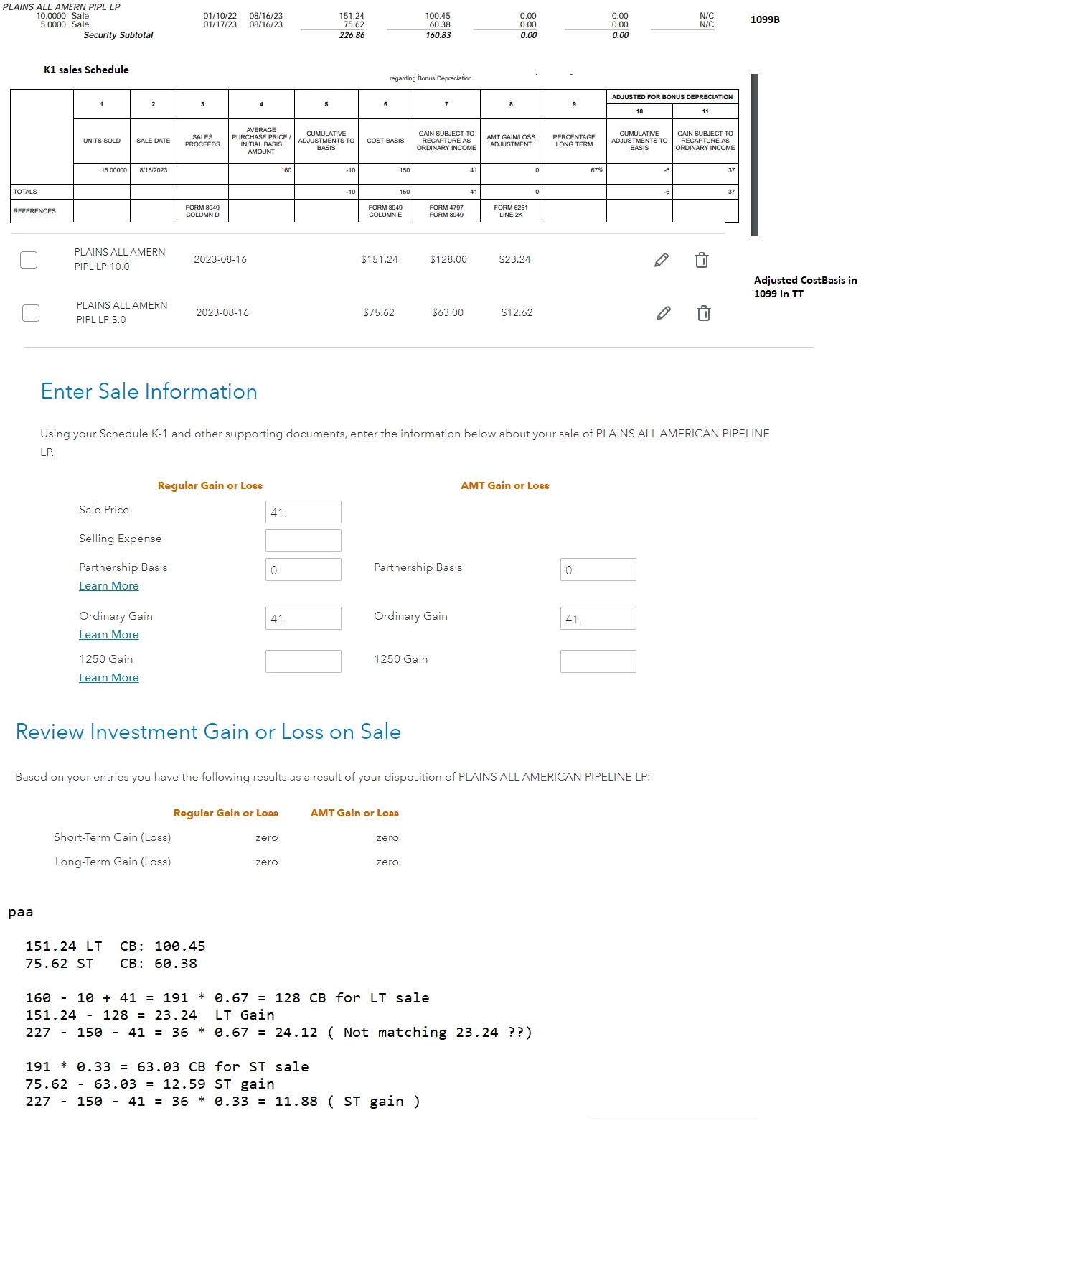Check the box for PIPL LP 10.0 row
Viewport: 1082px width, 1271px height.
(29, 260)
